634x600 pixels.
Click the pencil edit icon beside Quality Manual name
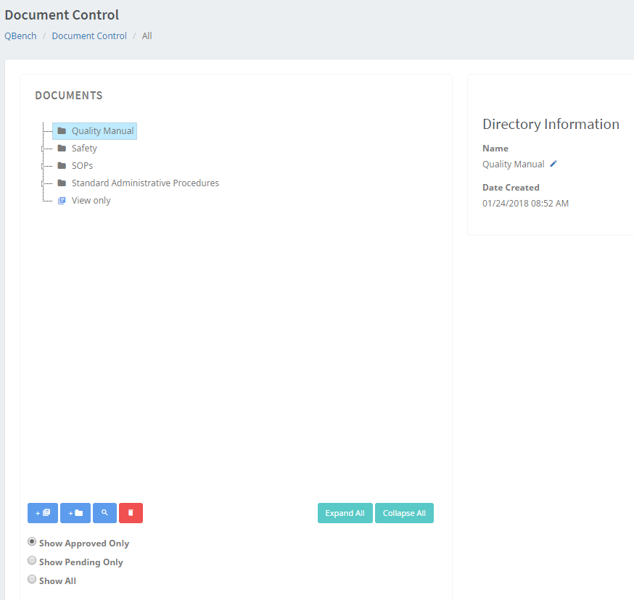click(553, 164)
